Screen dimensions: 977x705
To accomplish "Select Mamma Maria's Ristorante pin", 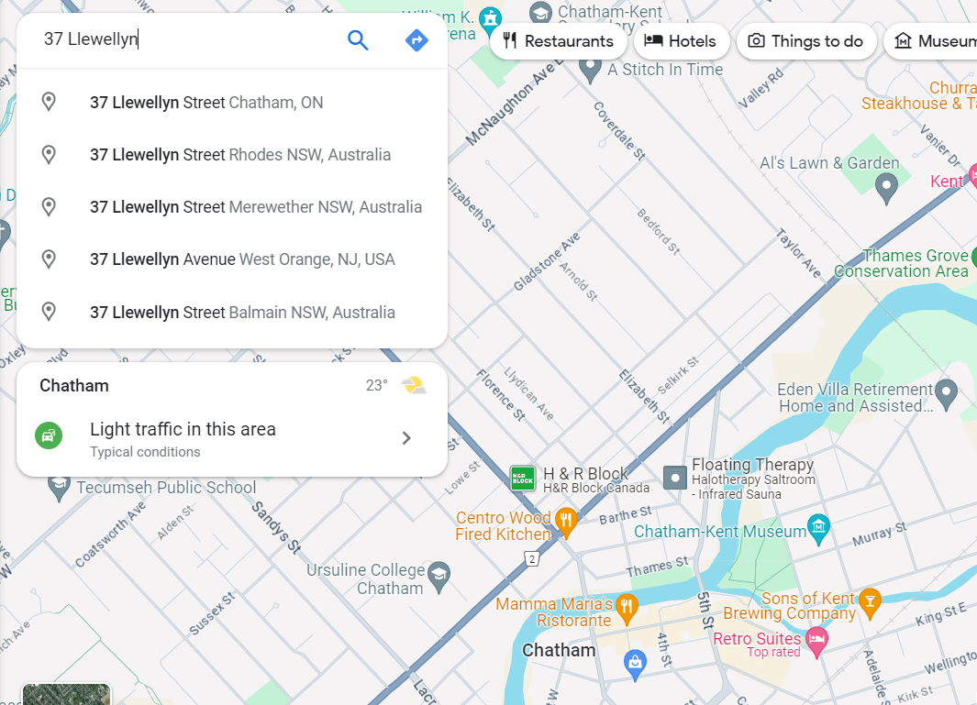I will [627, 609].
